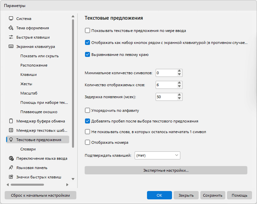Image resolution: width=257 pixels, height=204 pixels.
Task: Check Не показывать слова с 1 символом
Action: tap(87, 132)
